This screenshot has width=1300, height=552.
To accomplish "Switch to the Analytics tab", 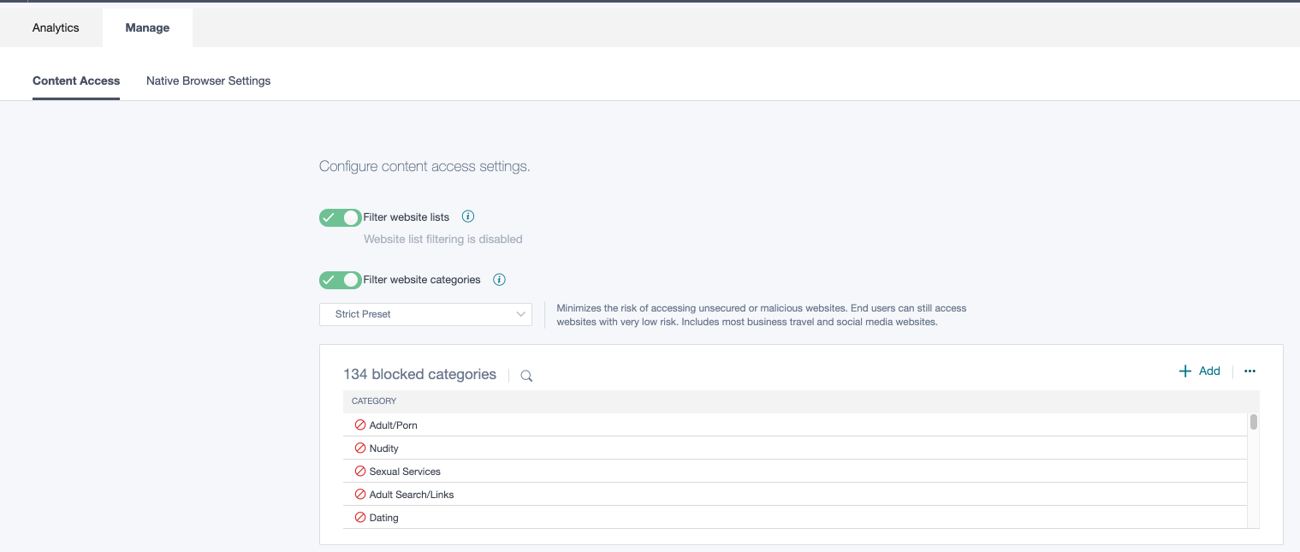I will point(56,27).
